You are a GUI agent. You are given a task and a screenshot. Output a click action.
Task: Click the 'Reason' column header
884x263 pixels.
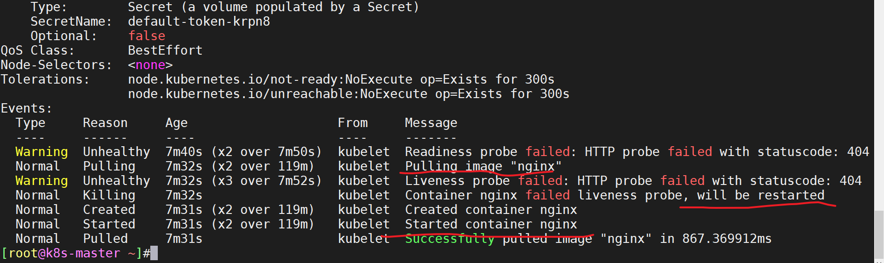[105, 123]
